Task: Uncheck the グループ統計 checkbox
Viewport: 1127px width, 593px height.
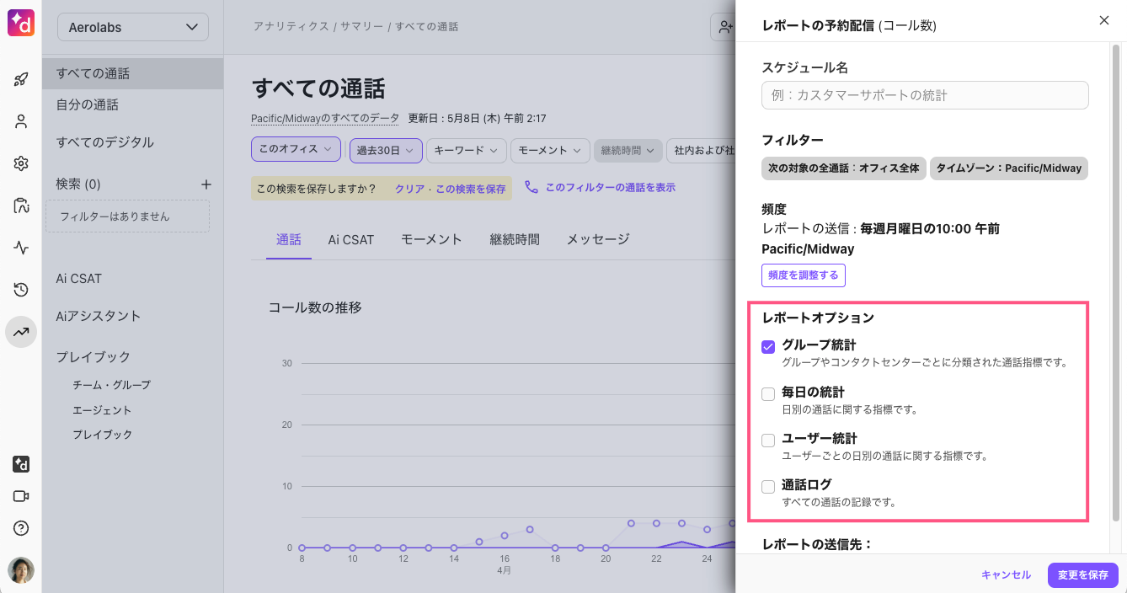Action: 768,346
